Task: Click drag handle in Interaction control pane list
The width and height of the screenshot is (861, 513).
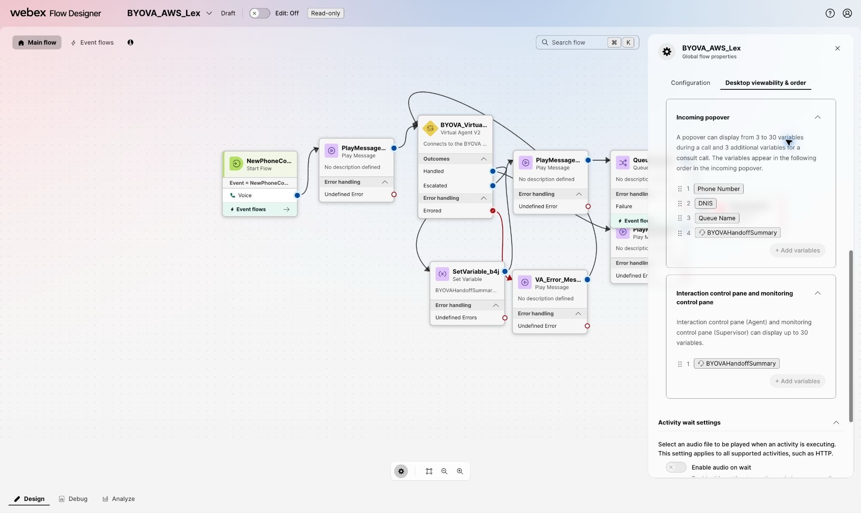Action: click(680, 364)
